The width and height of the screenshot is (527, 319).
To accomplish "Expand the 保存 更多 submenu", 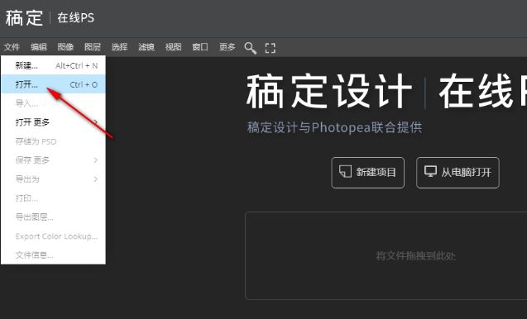I will 53,160.
